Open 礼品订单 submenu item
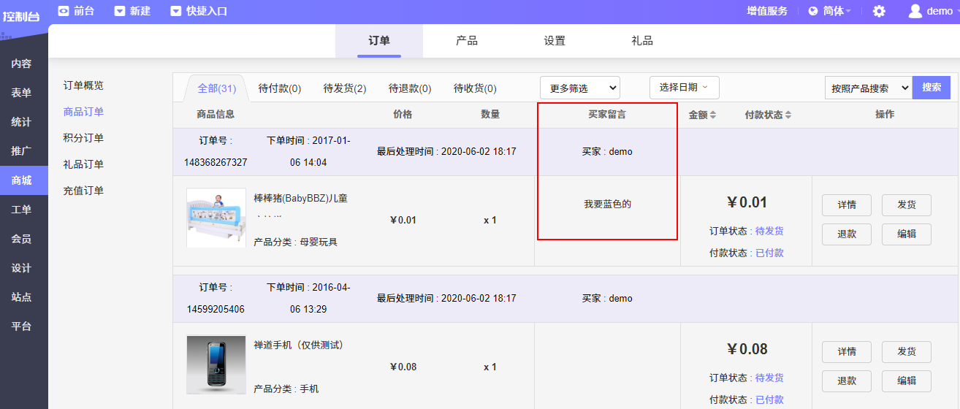Image resolution: width=960 pixels, height=409 pixels. click(x=83, y=164)
